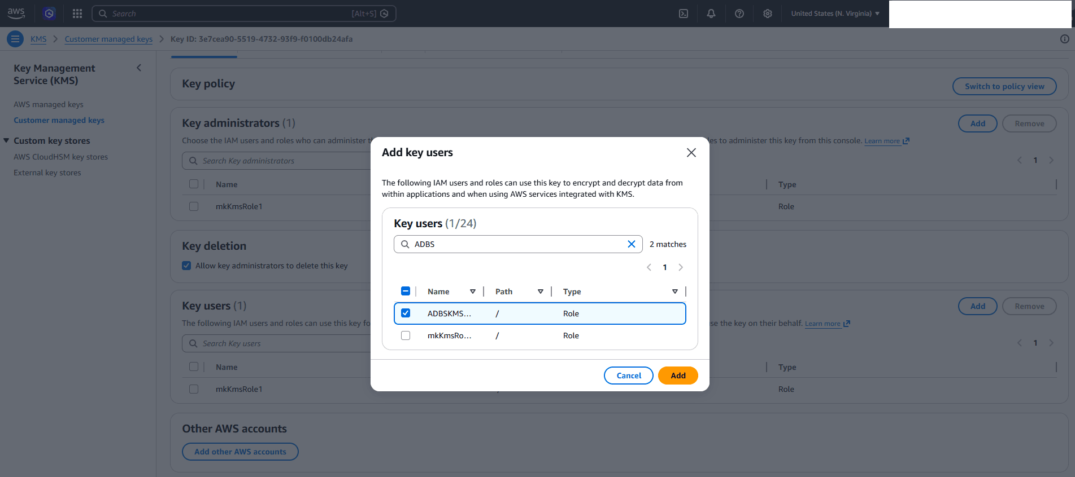The height and width of the screenshot is (477, 1075).
Task: Close the Add key users dialog
Action: (x=691, y=153)
